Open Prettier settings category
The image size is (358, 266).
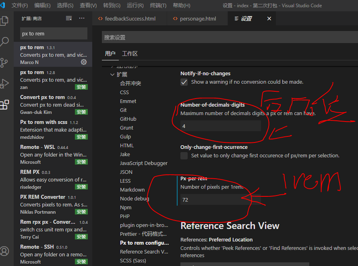[x=143, y=234]
